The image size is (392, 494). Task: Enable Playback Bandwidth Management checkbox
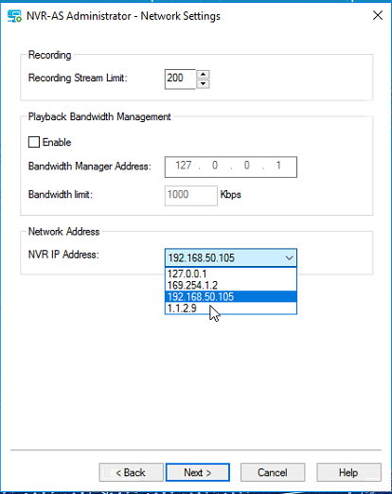click(34, 142)
